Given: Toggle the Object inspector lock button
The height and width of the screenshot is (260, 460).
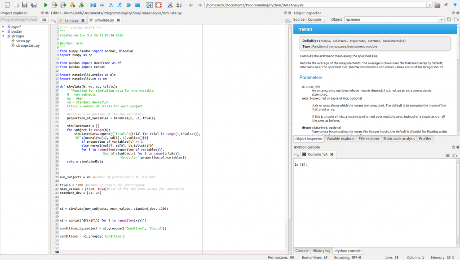Looking at the screenshot, I should pyautogui.click(x=448, y=20).
